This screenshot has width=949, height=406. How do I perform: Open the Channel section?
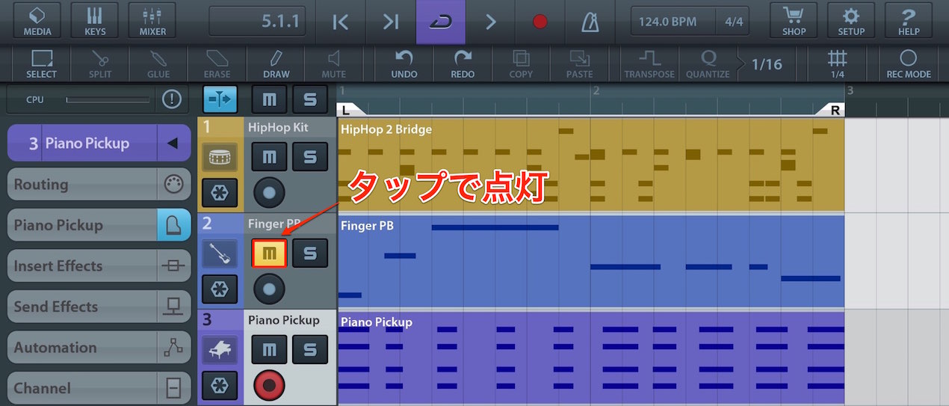pyautogui.click(x=99, y=388)
